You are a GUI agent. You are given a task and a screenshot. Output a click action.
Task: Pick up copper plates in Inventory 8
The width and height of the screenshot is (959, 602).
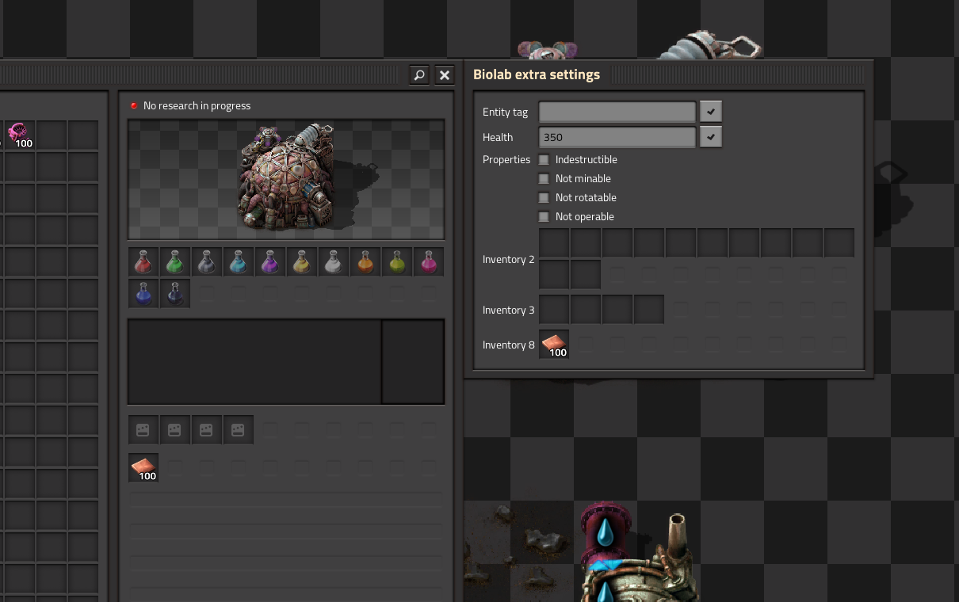[x=554, y=345]
